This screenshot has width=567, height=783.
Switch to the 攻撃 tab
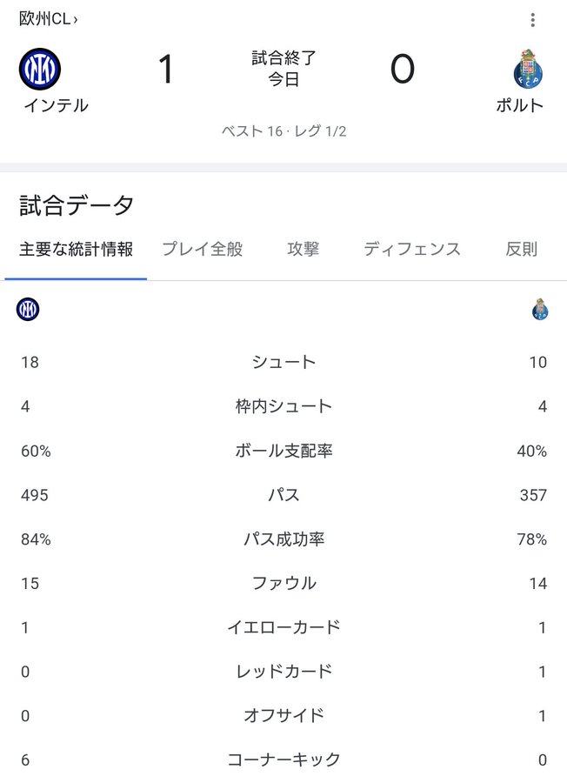[303, 249]
